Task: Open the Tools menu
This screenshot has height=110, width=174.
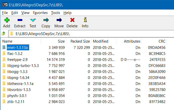Action: tap(55, 13)
